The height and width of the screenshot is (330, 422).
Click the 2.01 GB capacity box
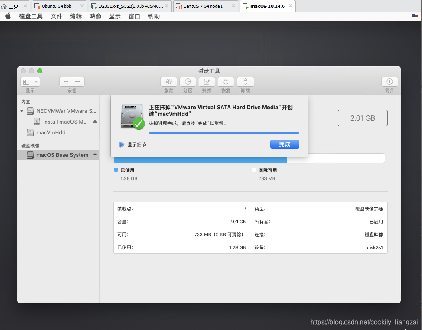pyautogui.click(x=363, y=118)
